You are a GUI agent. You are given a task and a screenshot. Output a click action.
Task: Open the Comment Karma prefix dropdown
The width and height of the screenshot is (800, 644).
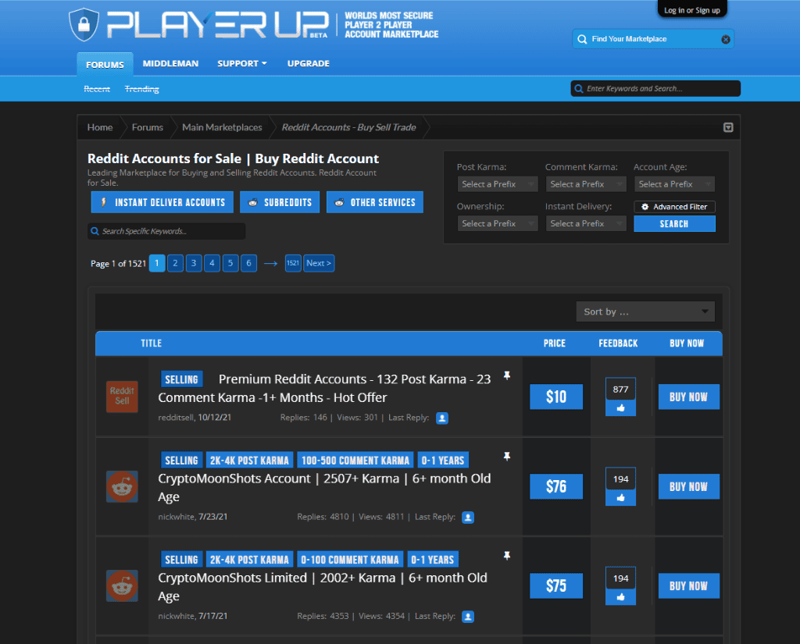pyautogui.click(x=586, y=184)
